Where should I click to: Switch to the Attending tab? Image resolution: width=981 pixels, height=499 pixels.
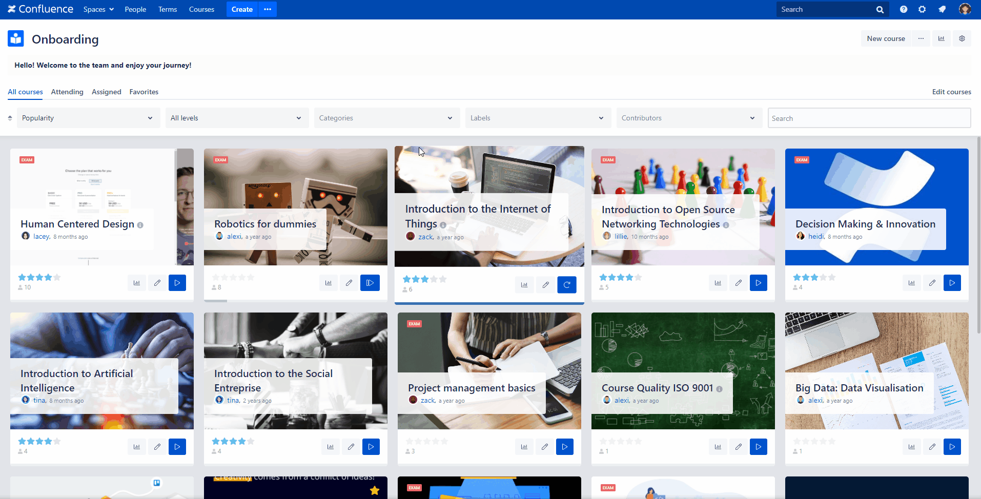[67, 92]
